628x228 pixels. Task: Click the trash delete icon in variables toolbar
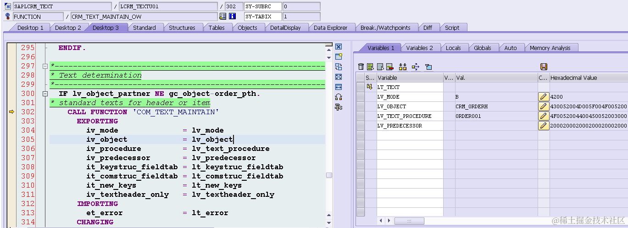click(x=361, y=67)
